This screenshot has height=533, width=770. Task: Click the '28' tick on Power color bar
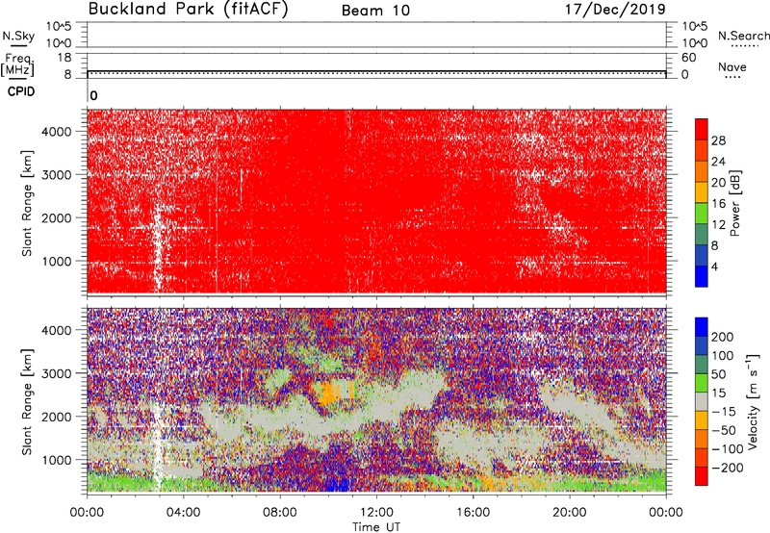coord(718,140)
